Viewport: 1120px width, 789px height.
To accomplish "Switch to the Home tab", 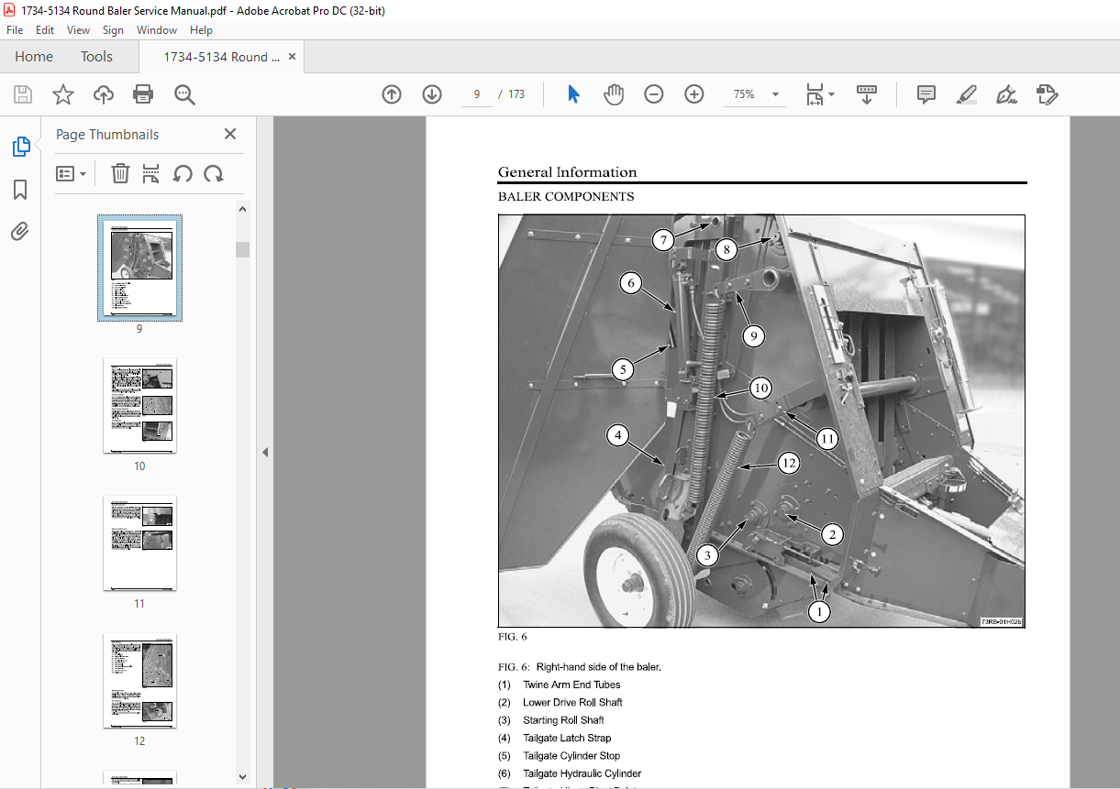I will [34, 57].
